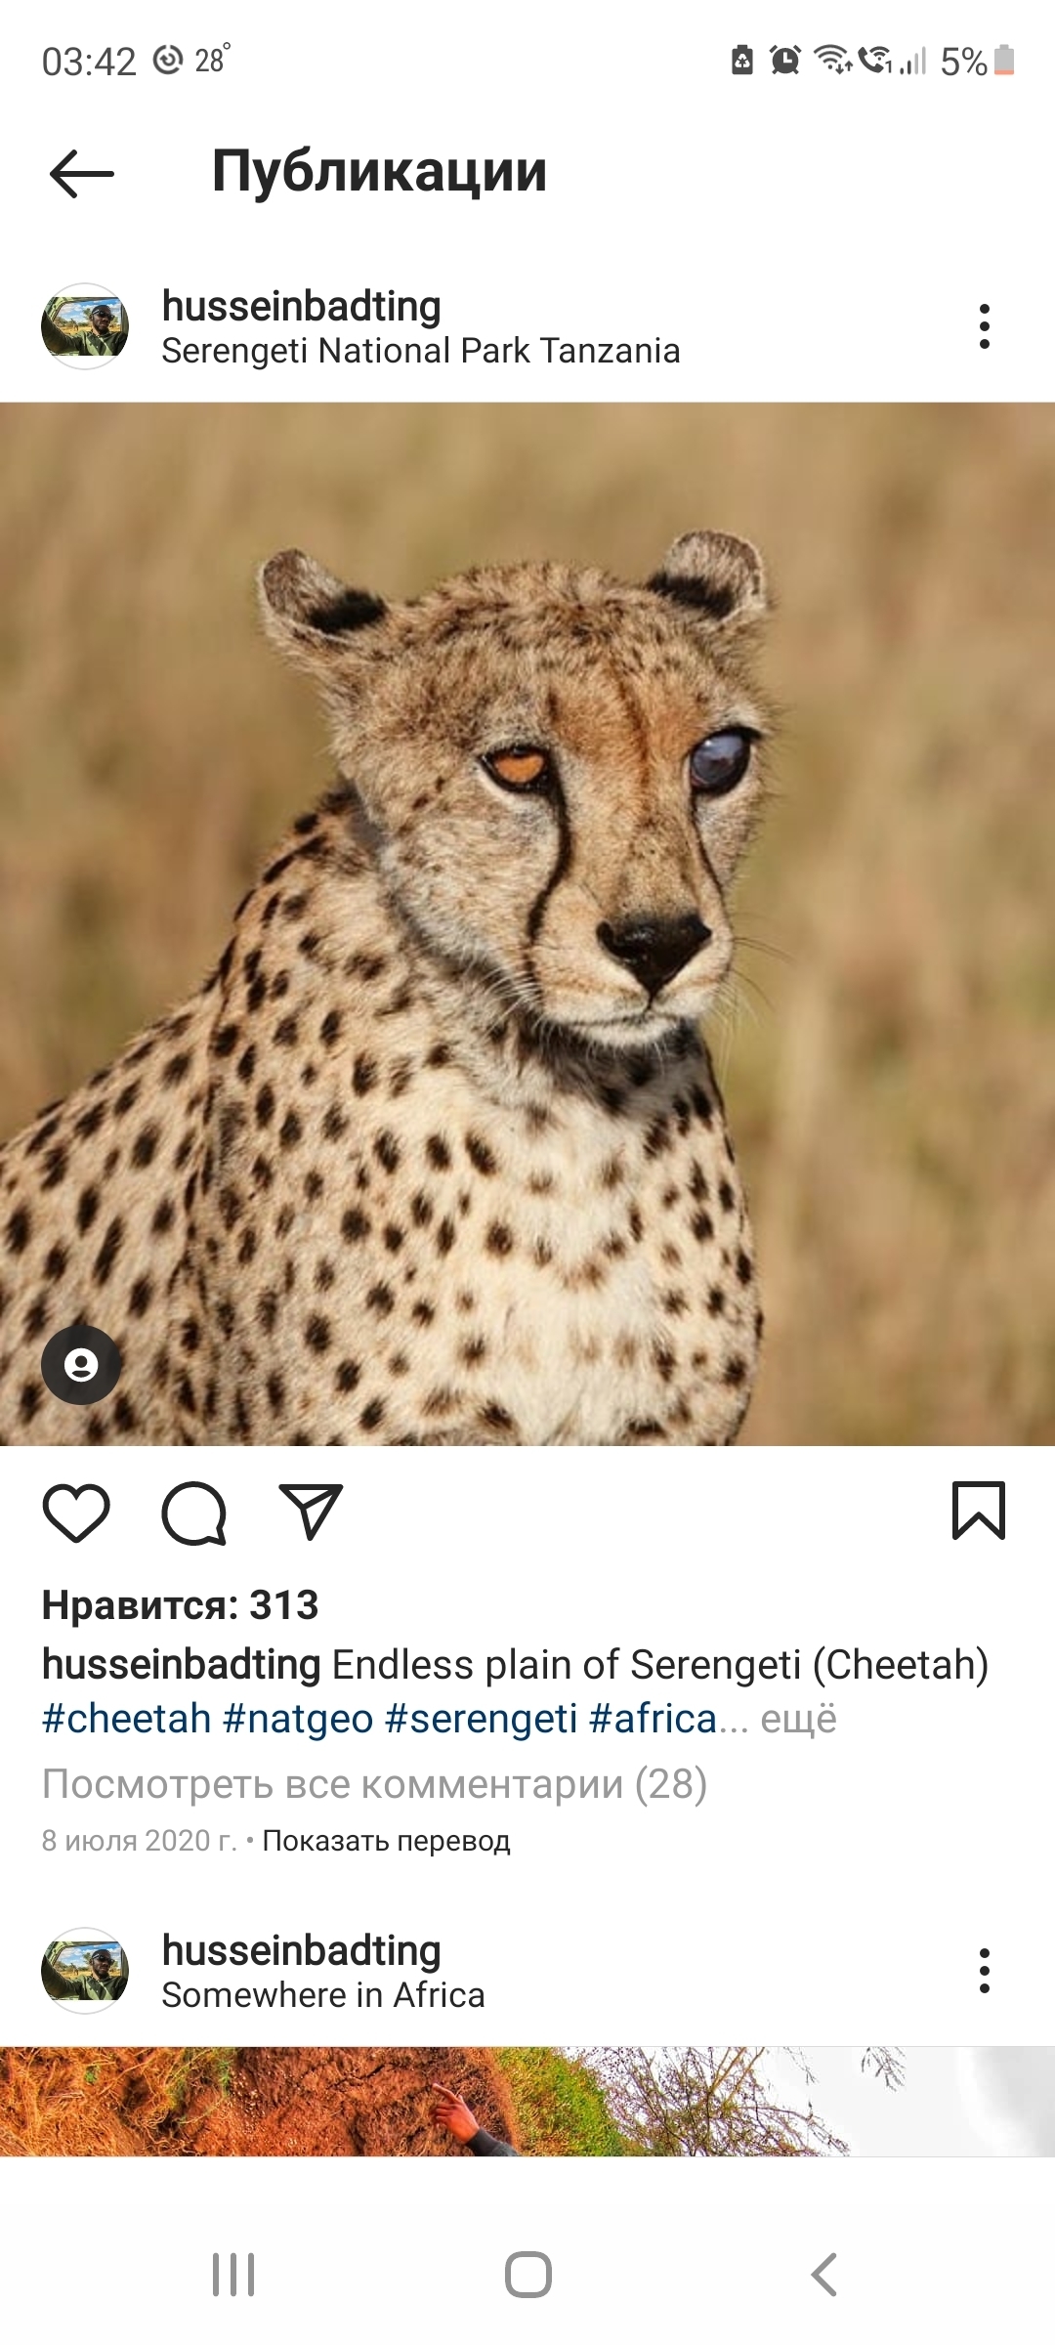This screenshot has height=2345, width=1055.
Task: Tap the back arrow next to Публикации
Action: point(82,174)
